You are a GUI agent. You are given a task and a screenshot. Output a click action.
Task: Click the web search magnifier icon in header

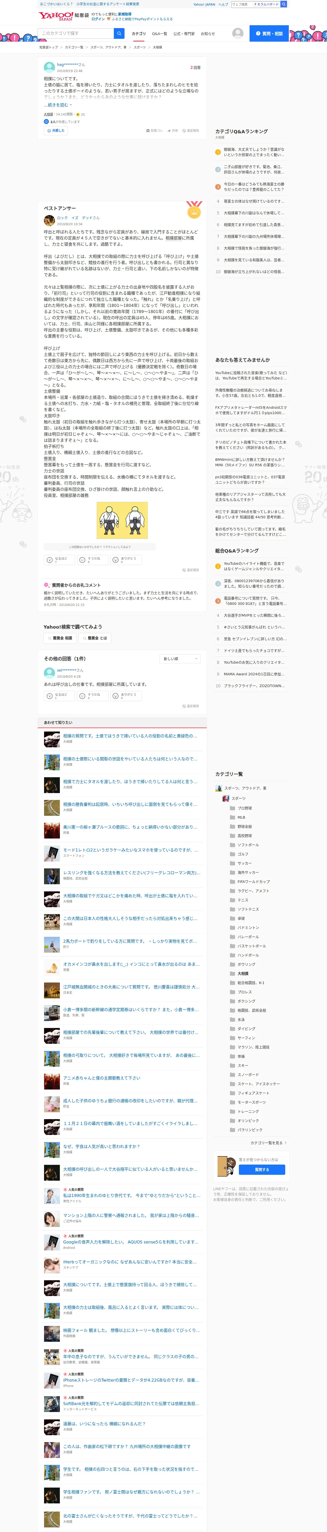point(284,4)
